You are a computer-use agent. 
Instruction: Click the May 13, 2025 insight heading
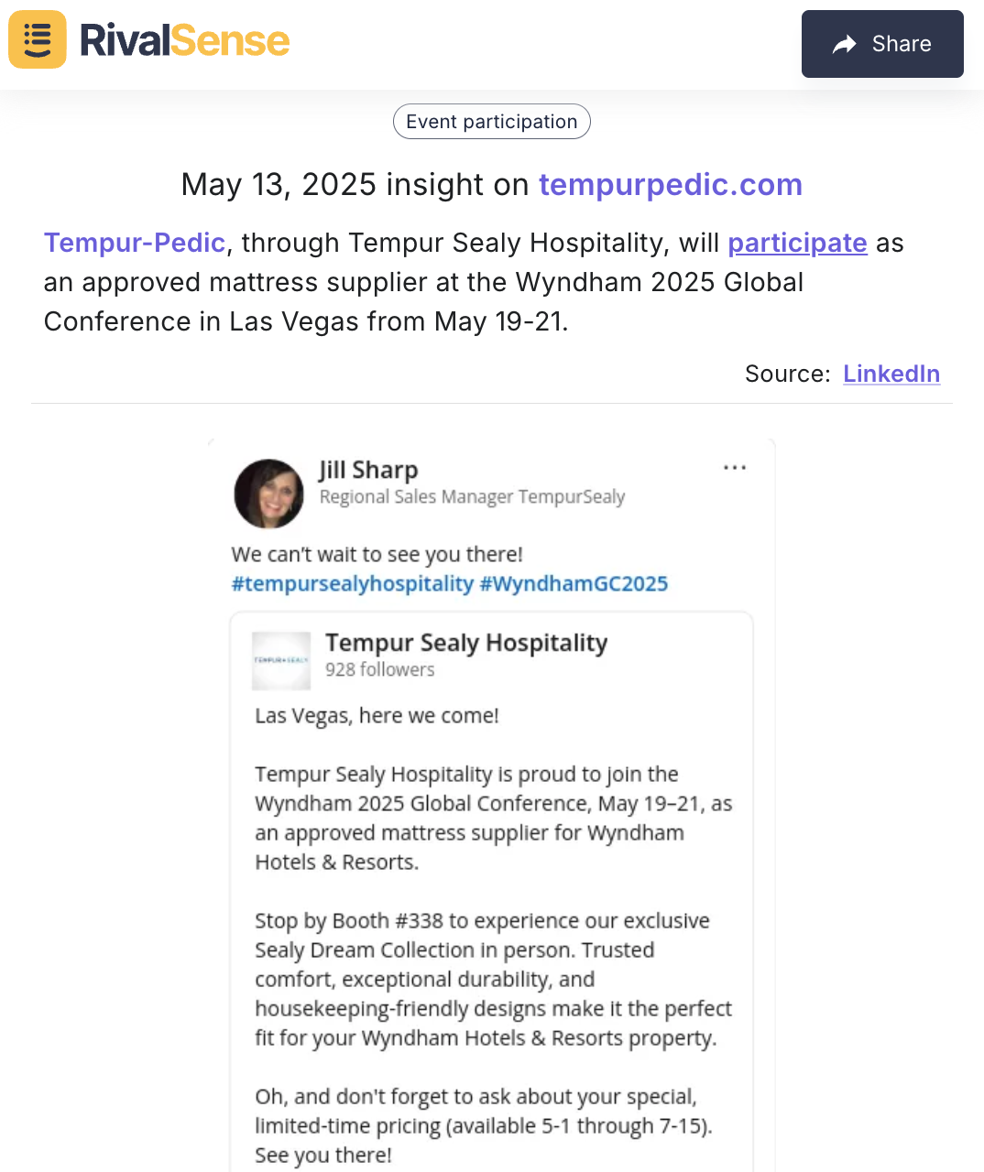pyautogui.click(x=492, y=185)
